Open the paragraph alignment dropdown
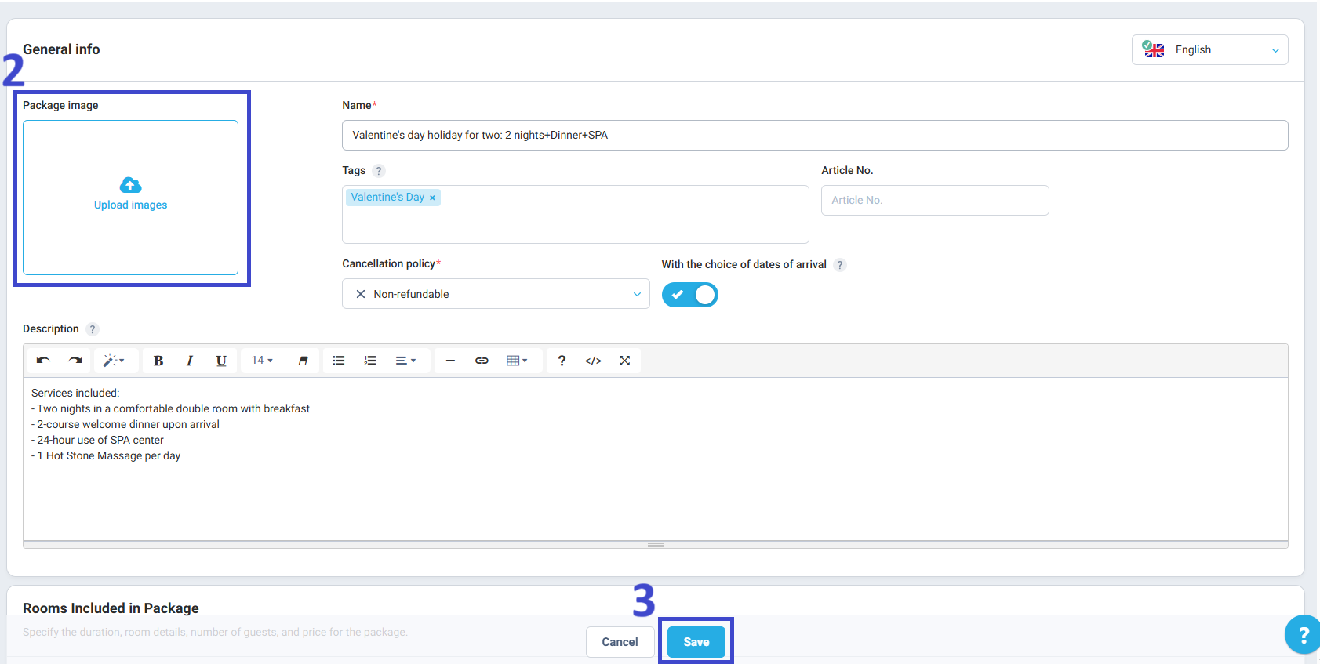 pos(406,361)
